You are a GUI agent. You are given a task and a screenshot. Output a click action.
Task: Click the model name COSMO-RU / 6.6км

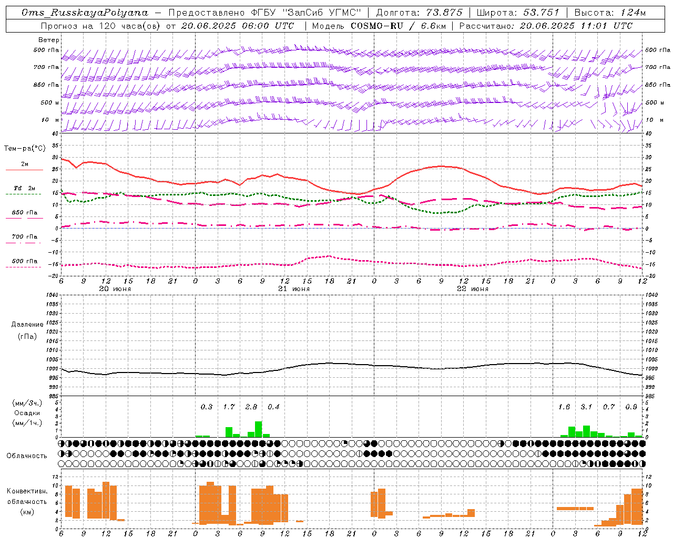(x=399, y=26)
